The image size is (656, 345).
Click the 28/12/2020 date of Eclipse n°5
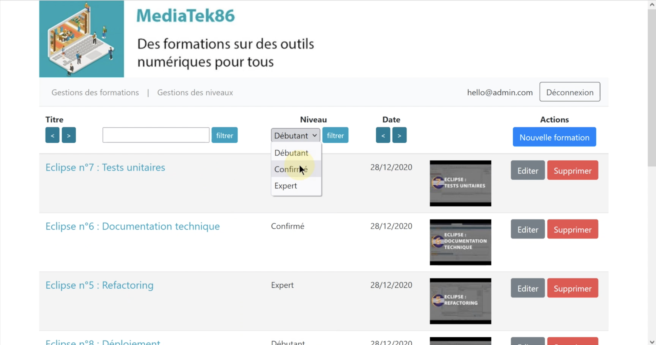tap(391, 285)
